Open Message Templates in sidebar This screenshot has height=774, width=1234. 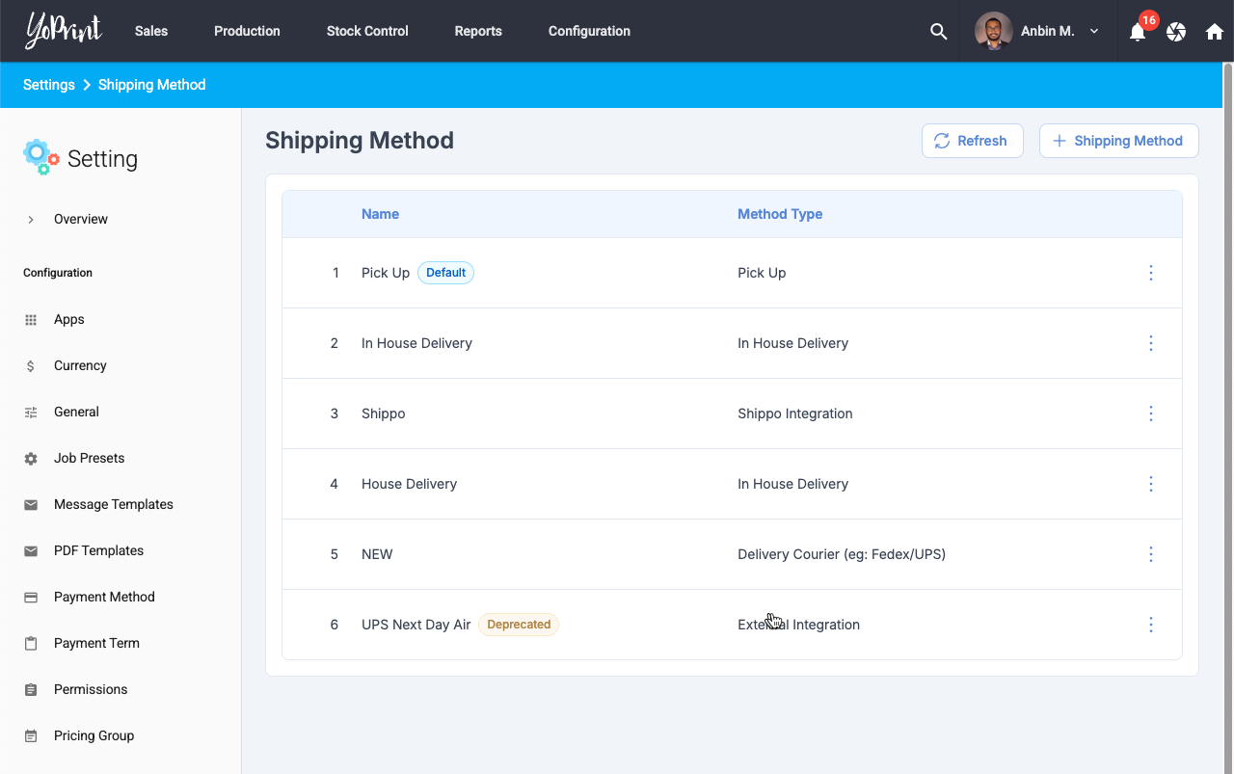114,504
